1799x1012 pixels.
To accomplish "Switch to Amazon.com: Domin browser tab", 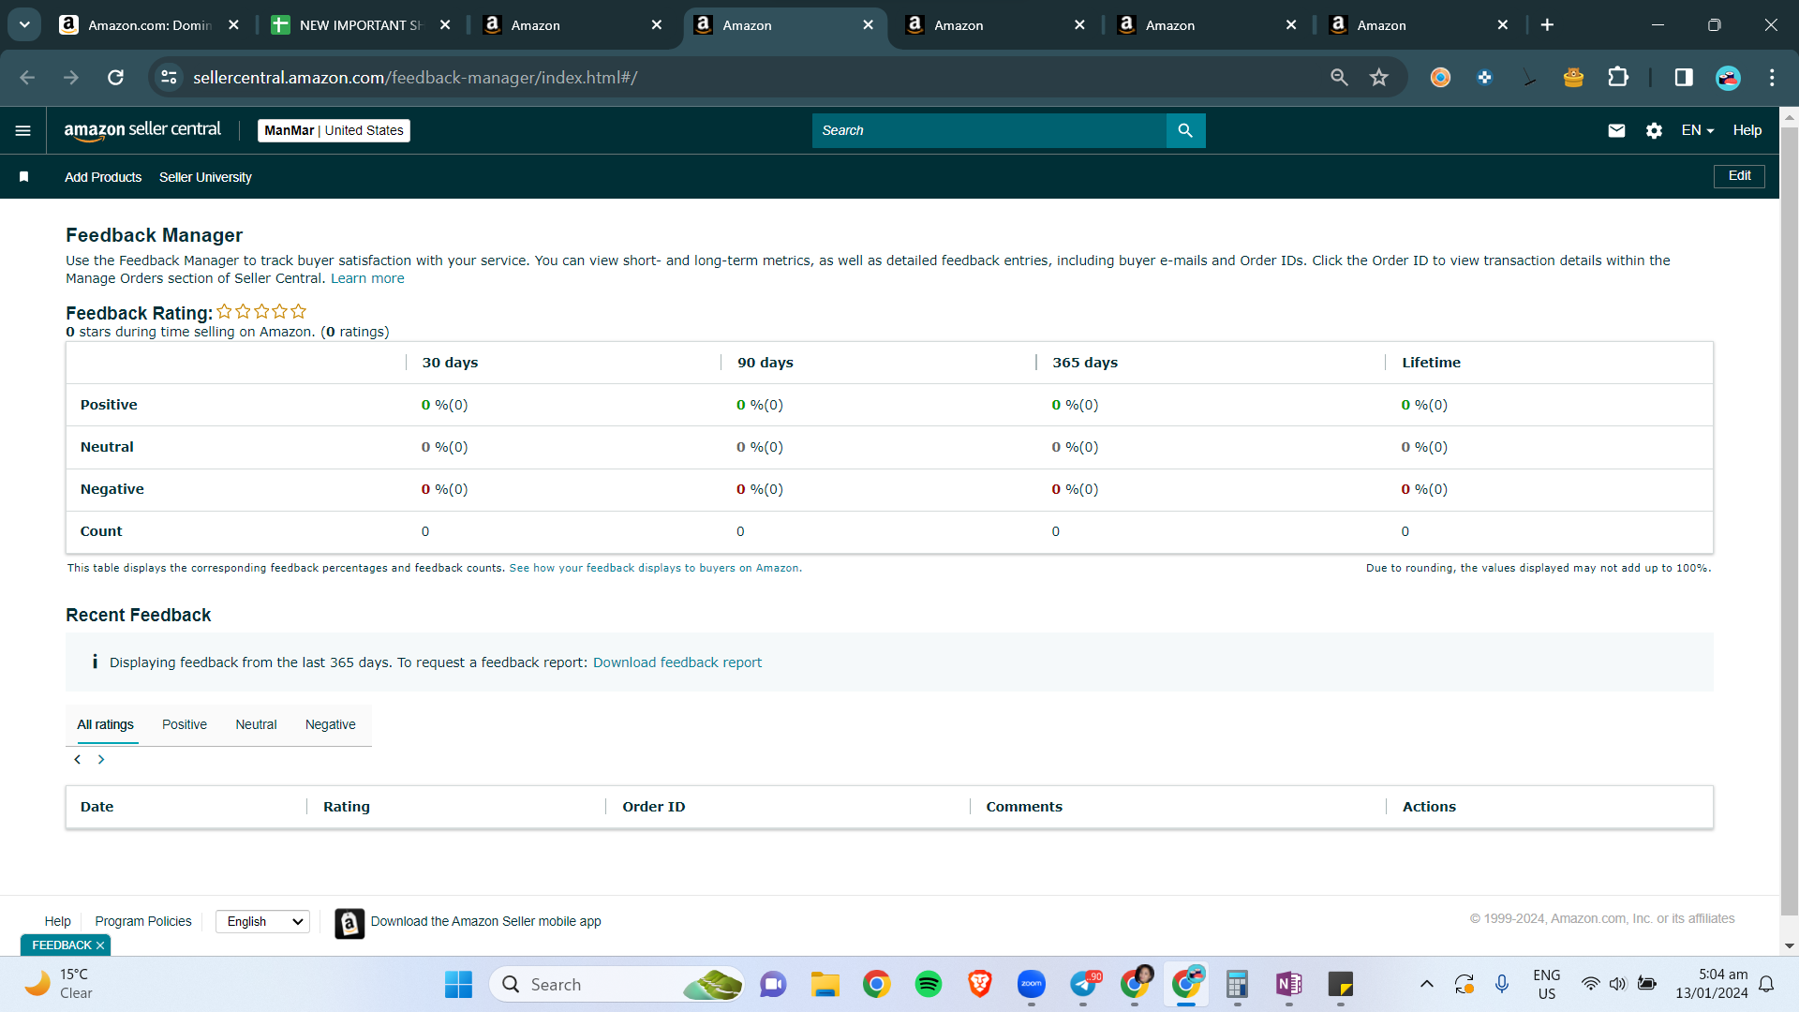I will coord(149,25).
